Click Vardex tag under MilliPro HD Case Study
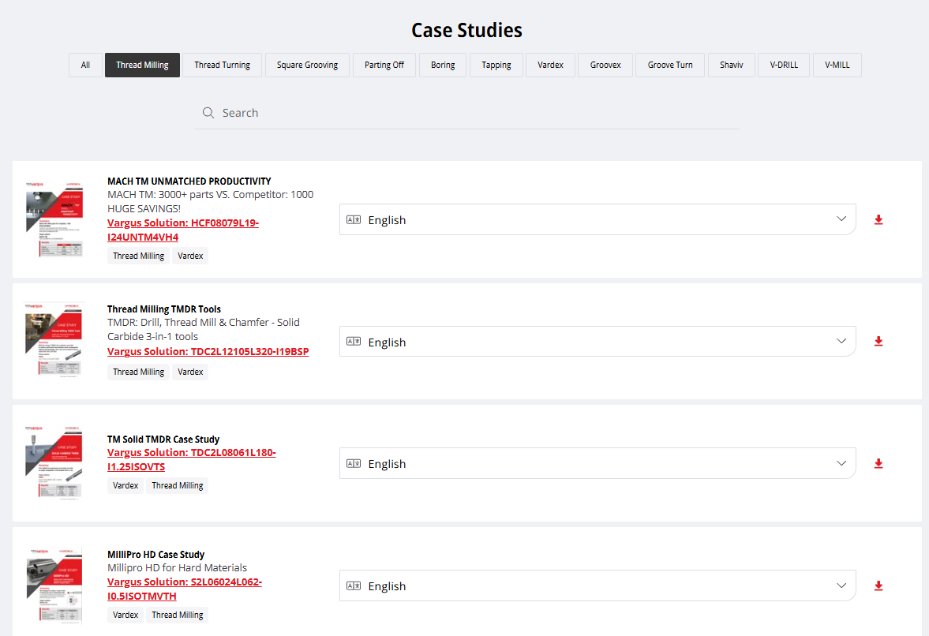 [x=125, y=615]
